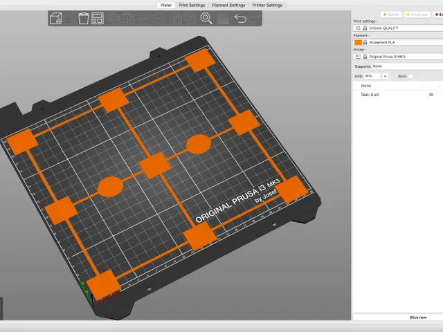Click the Add model toolbar icon
This screenshot has width=443, height=332.
[x=55, y=19]
